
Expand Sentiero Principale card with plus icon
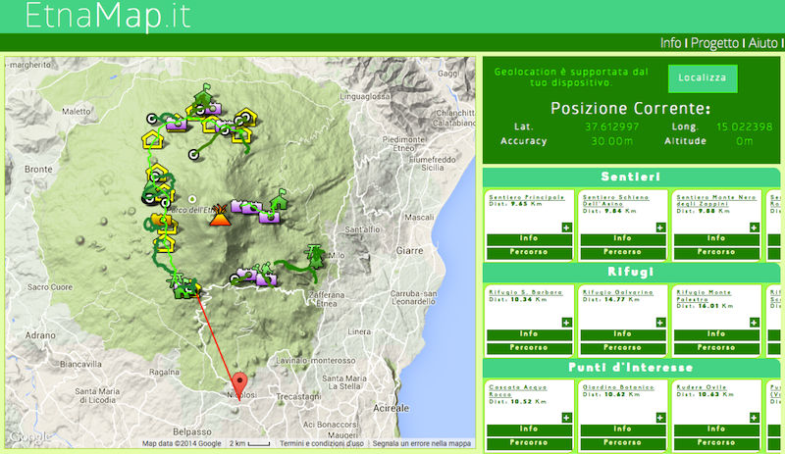[566, 227]
